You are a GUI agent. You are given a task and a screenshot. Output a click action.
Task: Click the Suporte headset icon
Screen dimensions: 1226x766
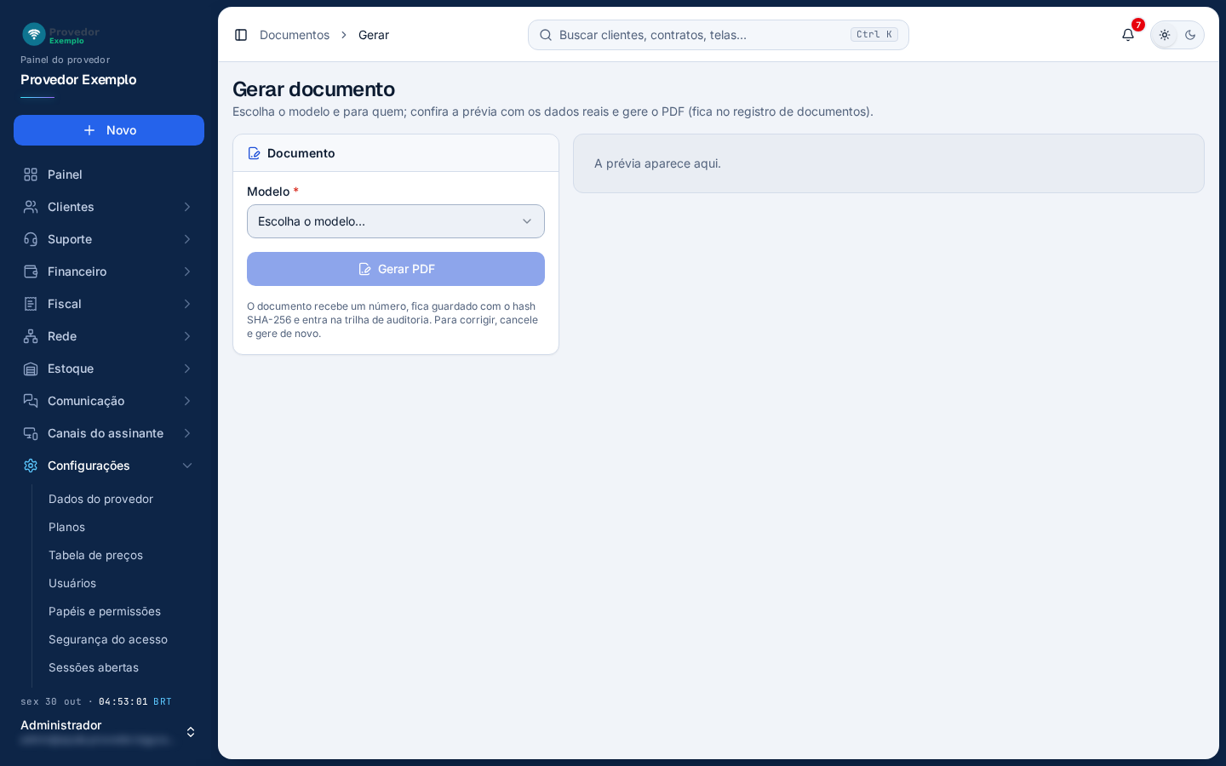[31, 239]
